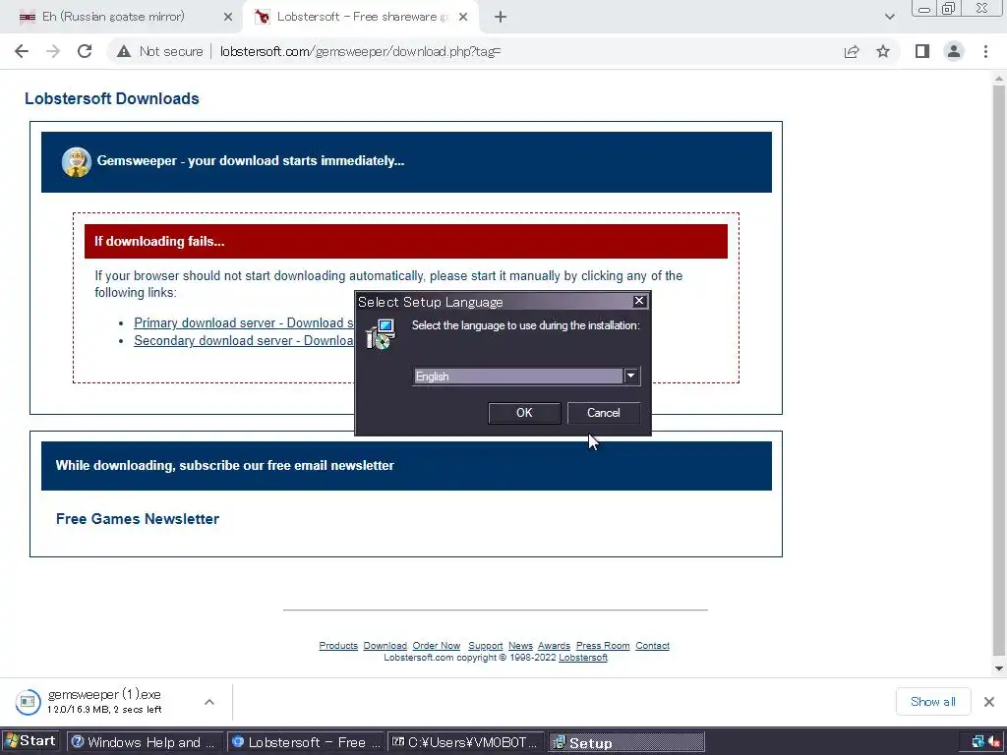This screenshot has width=1007, height=755.
Task: Open the News footer link
Action: click(520, 646)
